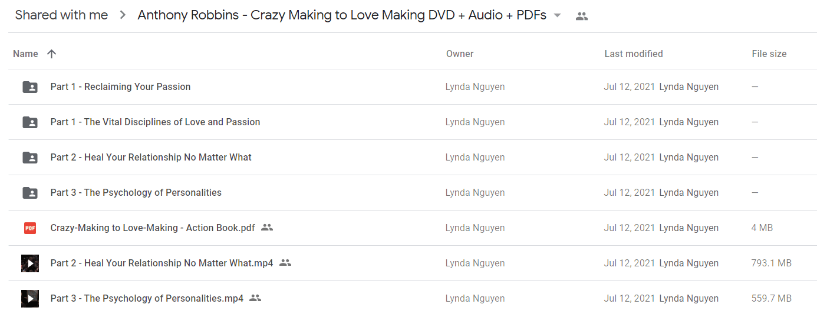Click the Owner column header
The width and height of the screenshot is (817, 314).
460,54
